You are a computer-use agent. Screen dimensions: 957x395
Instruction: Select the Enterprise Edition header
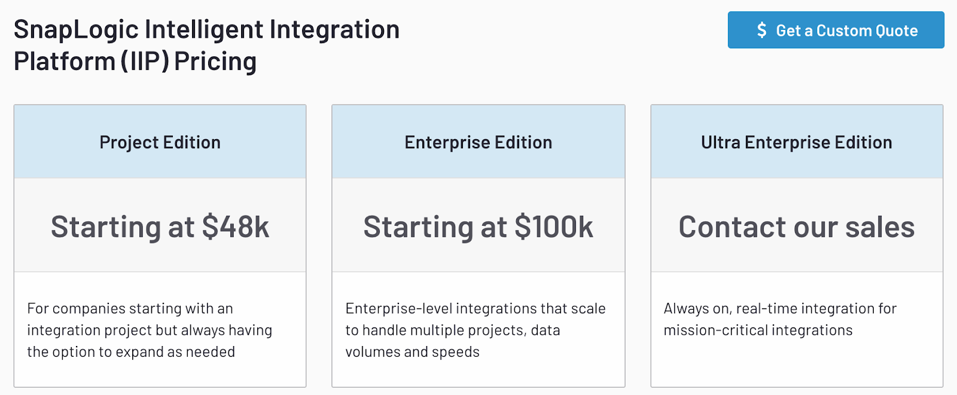point(478,142)
